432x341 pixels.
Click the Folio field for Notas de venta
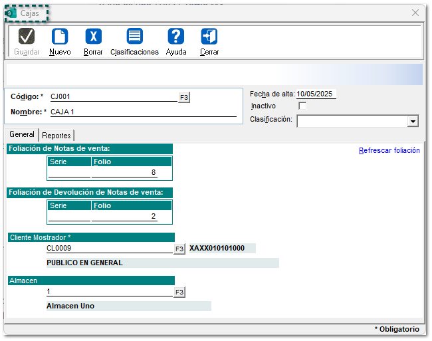[x=131, y=173]
